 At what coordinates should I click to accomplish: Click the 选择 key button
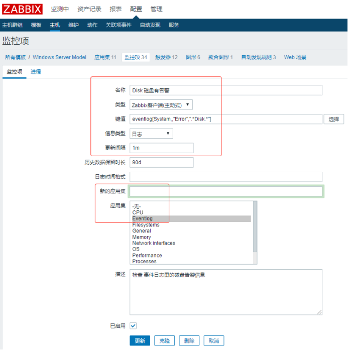coord(334,119)
